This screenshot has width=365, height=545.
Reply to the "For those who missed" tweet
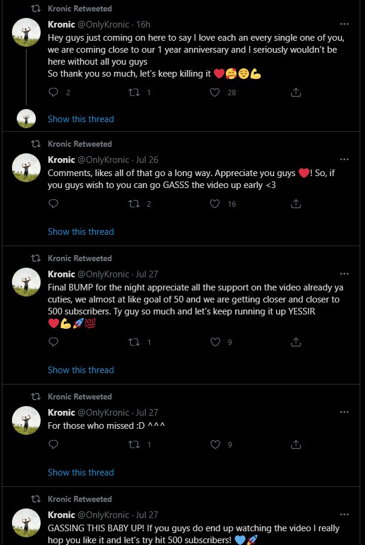[53, 444]
